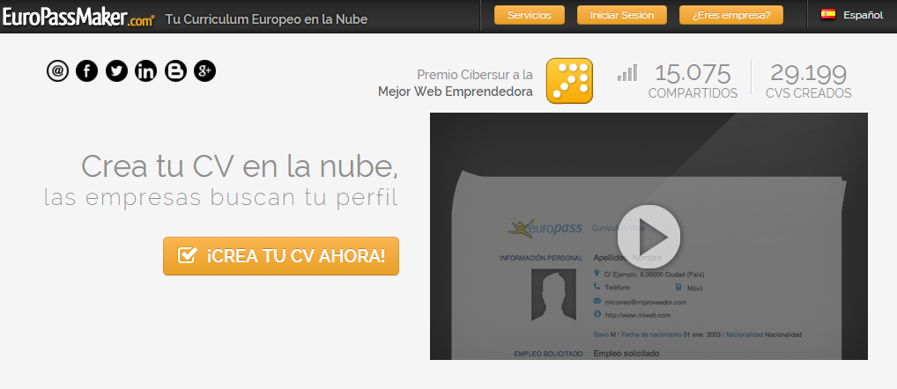Click the headline Crea tu CV en la nube
897x389 pixels.
(240, 166)
